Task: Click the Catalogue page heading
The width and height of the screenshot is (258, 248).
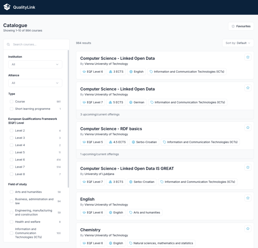Action: click(x=15, y=25)
